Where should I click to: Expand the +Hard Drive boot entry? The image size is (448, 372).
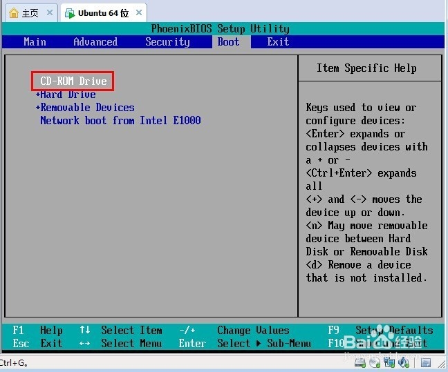point(66,95)
